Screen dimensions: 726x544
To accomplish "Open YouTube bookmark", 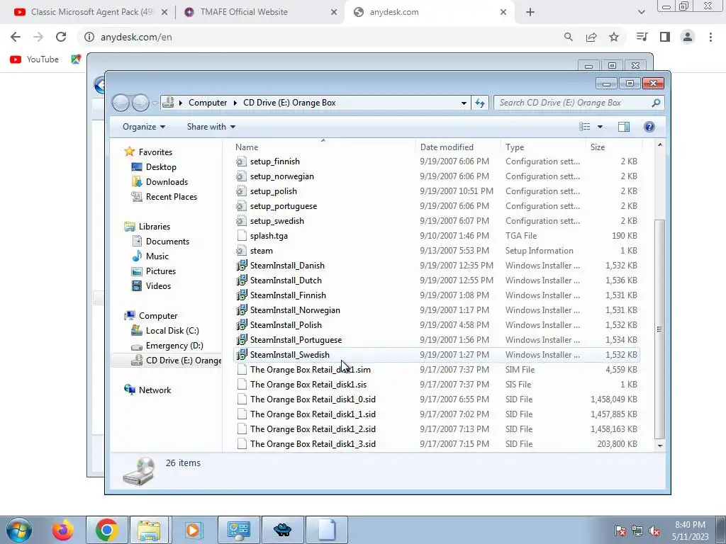I will [34, 59].
